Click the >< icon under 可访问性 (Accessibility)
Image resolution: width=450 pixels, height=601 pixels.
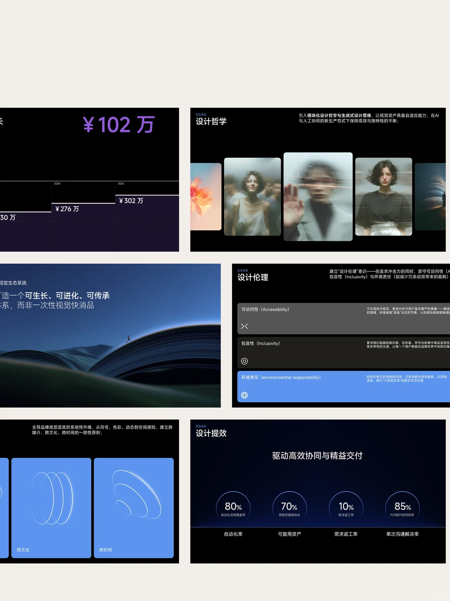click(x=245, y=326)
